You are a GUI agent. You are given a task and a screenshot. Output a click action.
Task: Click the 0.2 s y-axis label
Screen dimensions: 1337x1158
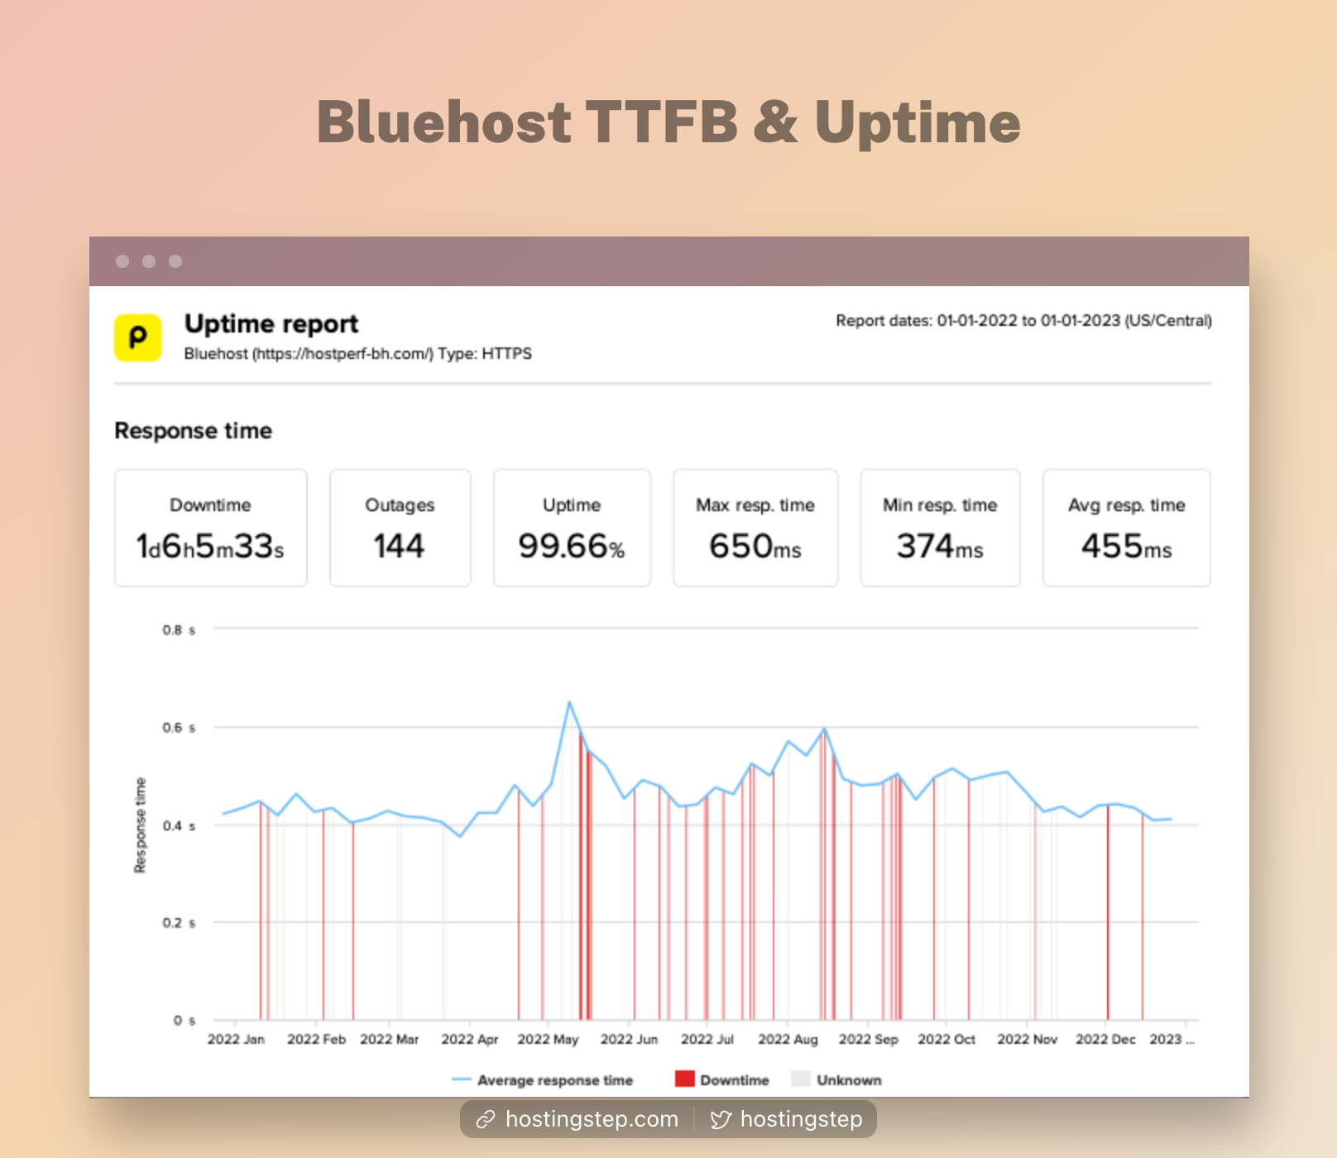(x=179, y=923)
